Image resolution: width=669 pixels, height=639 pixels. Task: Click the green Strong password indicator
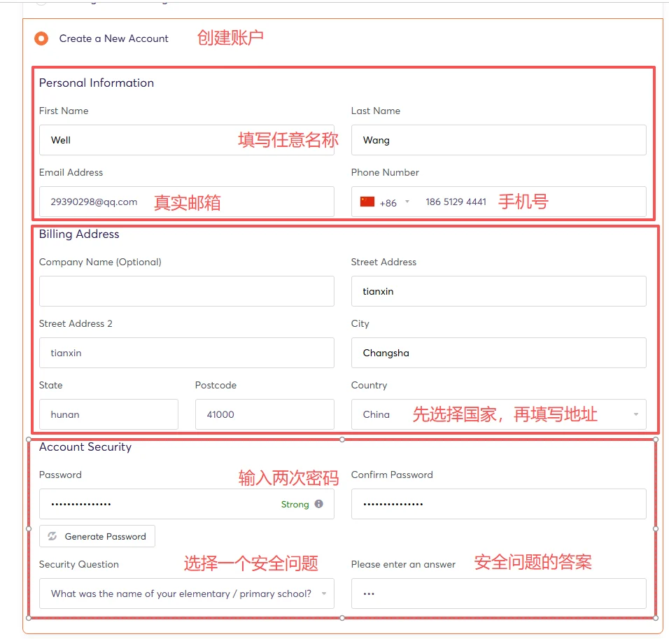pyautogui.click(x=295, y=504)
